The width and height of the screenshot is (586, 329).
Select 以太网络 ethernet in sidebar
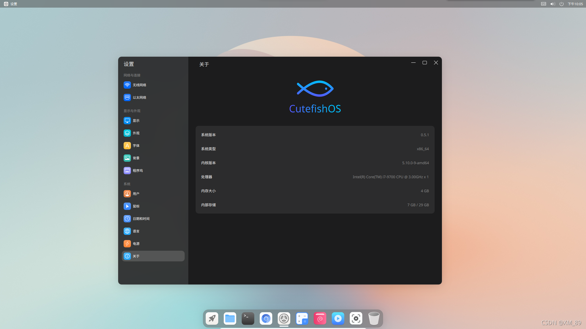pos(139,97)
